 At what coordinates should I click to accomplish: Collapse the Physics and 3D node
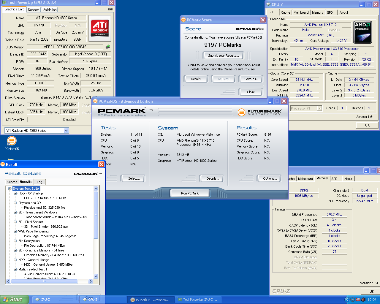coord(15,203)
